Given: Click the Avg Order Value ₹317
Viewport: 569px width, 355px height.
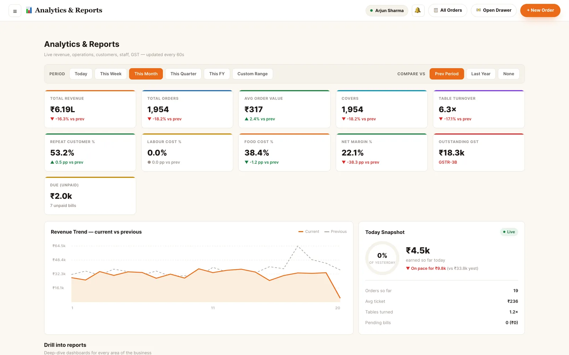Looking at the screenshot, I should pyautogui.click(x=254, y=109).
